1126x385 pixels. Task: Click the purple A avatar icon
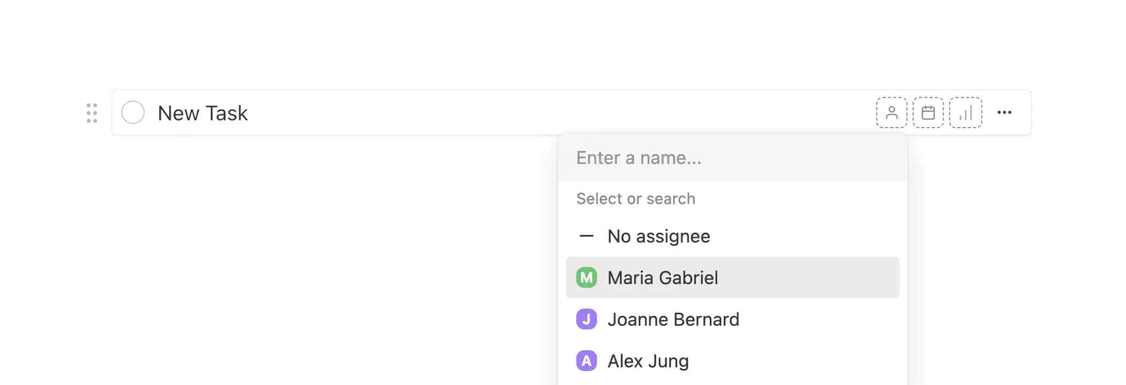coord(587,361)
